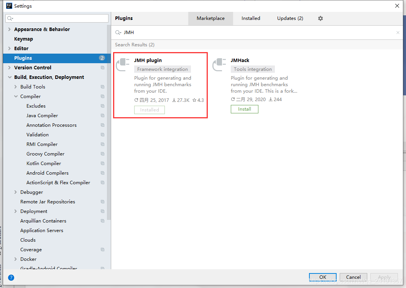Click the Apply button
The width and height of the screenshot is (406, 288).
click(384, 277)
